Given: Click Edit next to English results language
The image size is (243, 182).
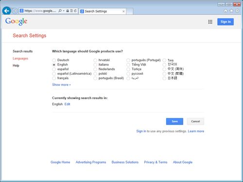Looking at the screenshot, I should click(x=67, y=104).
